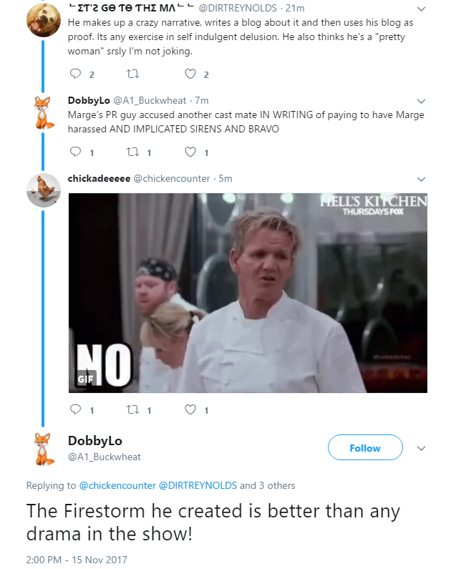The image size is (456, 569).
Task: Open chevron menu on chickadeeeee's tweet
Action: pyautogui.click(x=421, y=179)
